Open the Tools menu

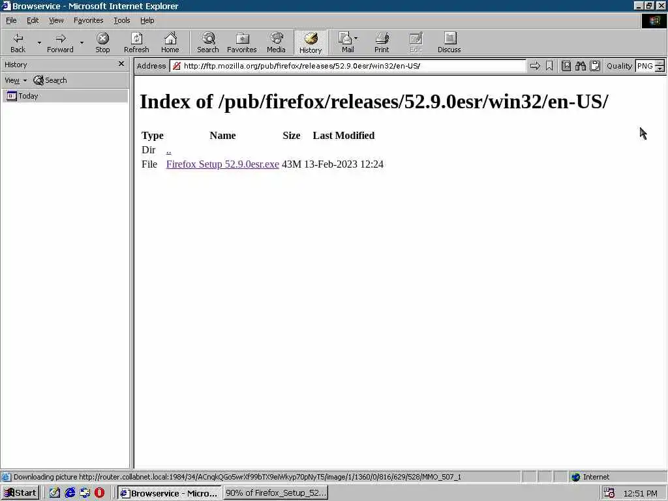pyautogui.click(x=121, y=20)
